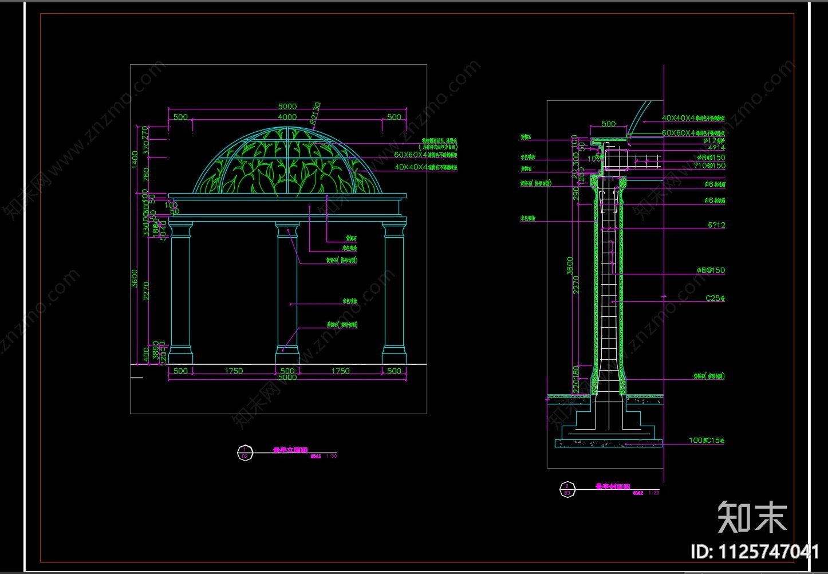Click the 3600 vertical dimension in the elevation view
This screenshot has width=828, height=574.
coord(135,278)
